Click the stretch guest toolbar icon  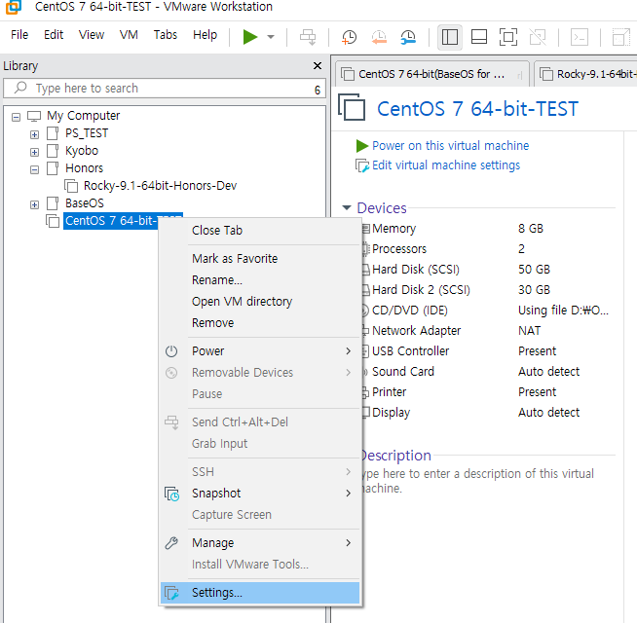tap(620, 37)
